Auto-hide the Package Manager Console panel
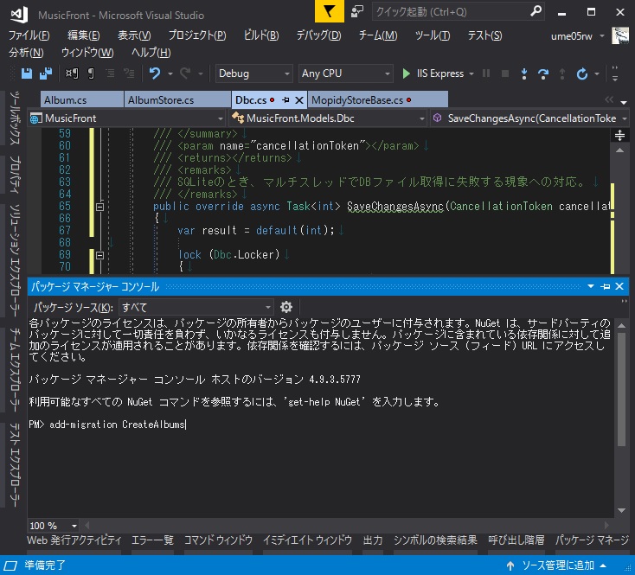This screenshot has width=635, height=575. [x=606, y=286]
